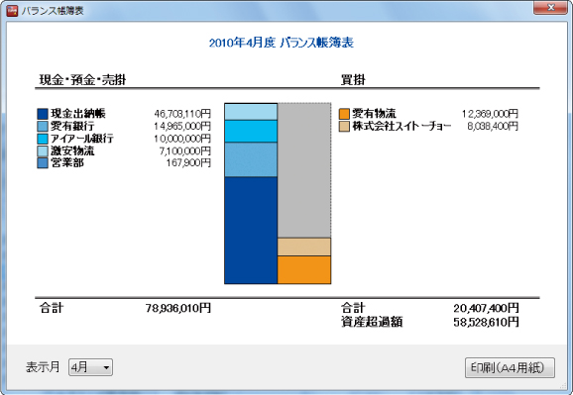The height and width of the screenshot is (395, 573).
Task: Click the total 78,936,010円
Action: [x=178, y=309]
